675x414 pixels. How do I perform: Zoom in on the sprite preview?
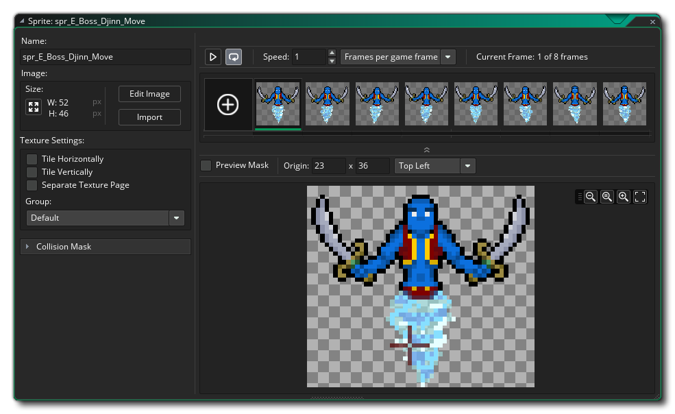pos(623,197)
